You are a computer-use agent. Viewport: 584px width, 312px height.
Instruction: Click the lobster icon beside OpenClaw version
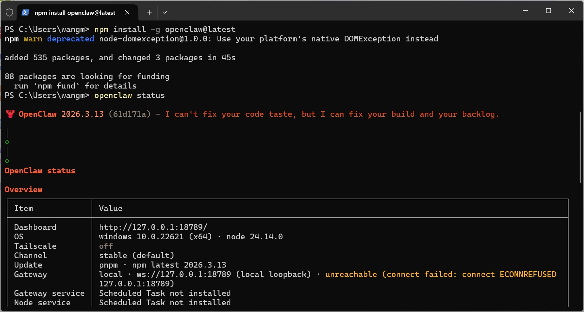click(x=10, y=114)
